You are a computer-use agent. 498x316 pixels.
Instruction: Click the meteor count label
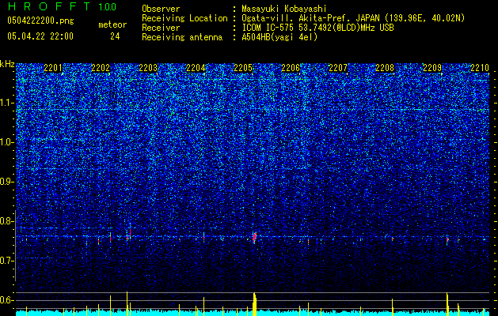112,24
